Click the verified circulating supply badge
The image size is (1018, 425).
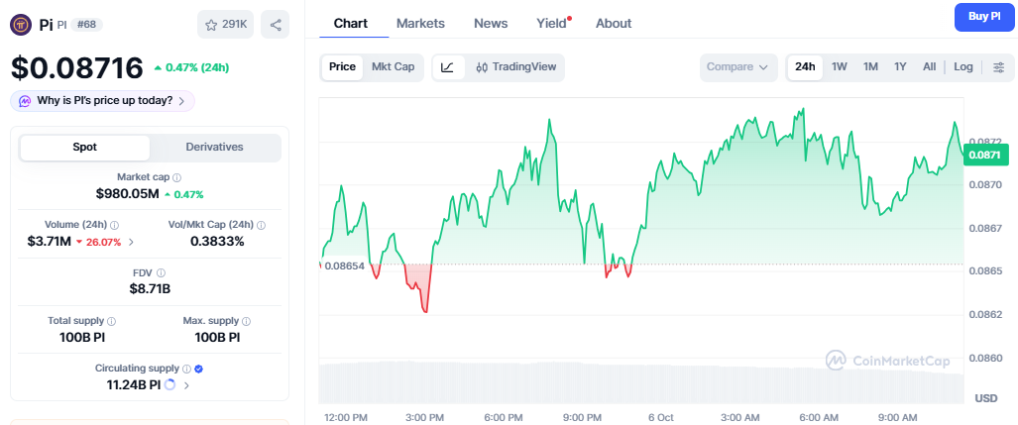click(199, 369)
